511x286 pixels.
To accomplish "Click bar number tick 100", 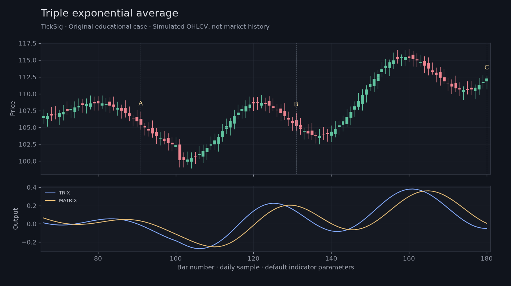I will coord(176,258).
